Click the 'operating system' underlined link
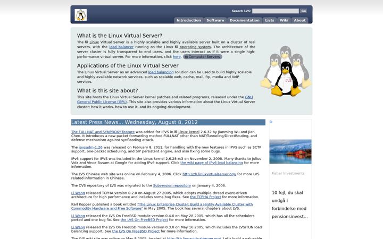This screenshot has height=239, width=383. coord(195,47)
